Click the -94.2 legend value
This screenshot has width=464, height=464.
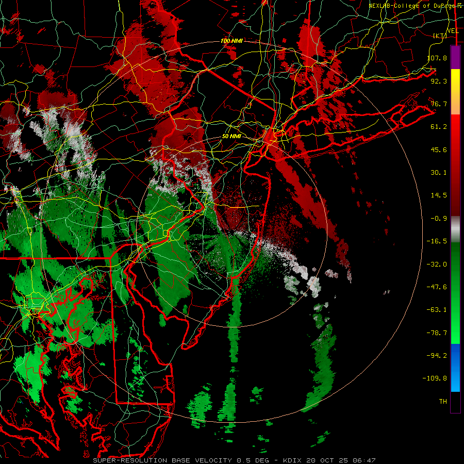click(437, 355)
